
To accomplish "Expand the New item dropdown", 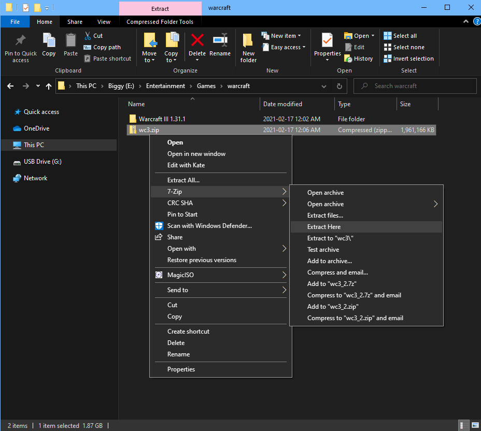I will [x=299, y=36].
